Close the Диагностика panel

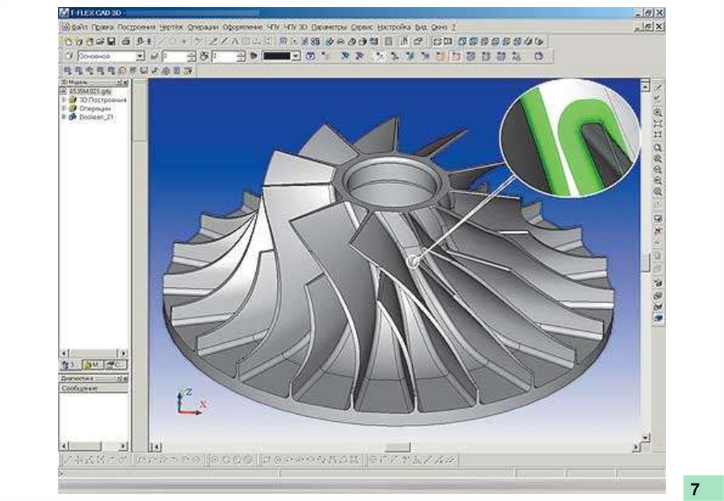(x=126, y=379)
